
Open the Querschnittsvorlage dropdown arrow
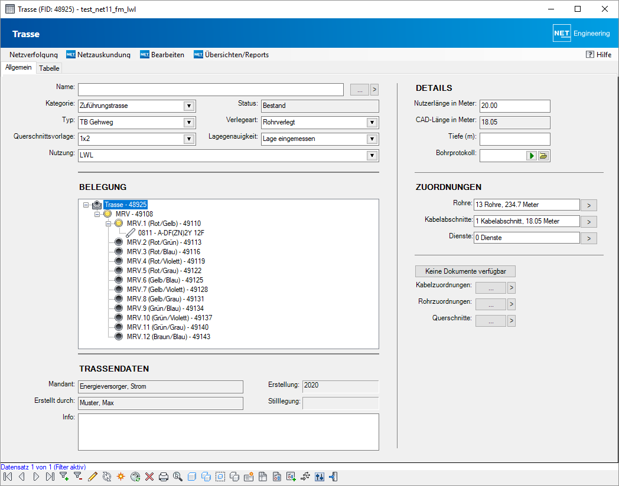click(189, 139)
